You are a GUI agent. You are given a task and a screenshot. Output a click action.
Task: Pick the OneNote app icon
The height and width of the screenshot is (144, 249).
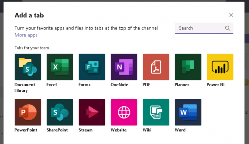point(124,67)
